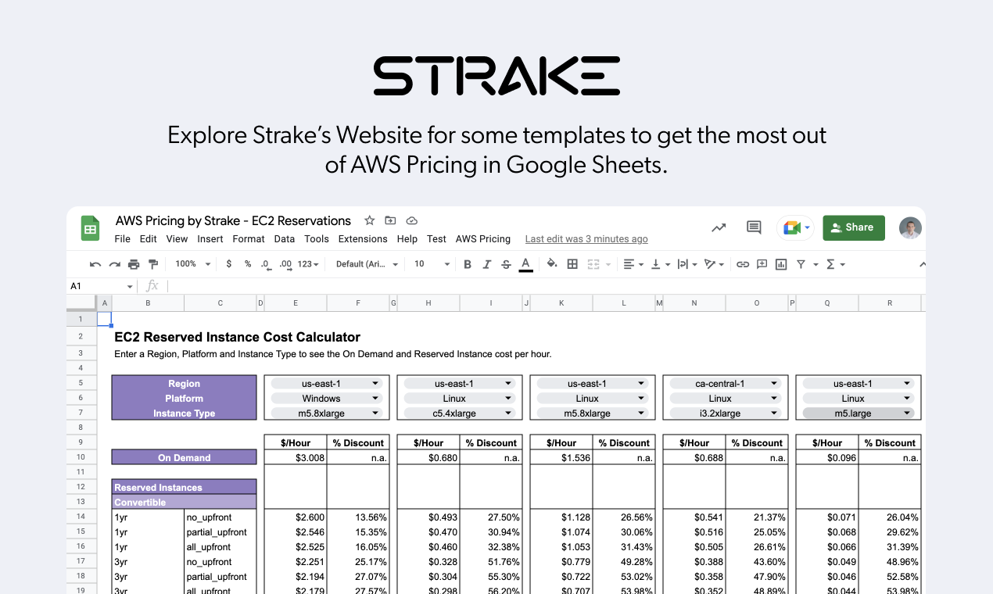Screen dimensions: 993x594
Task: Star the AWS Pricing spreadsheet
Action: [370, 220]
